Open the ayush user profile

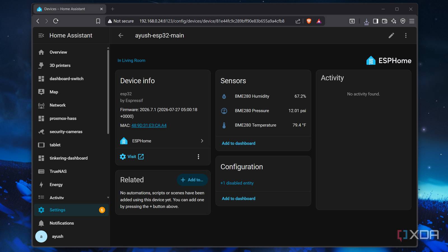point(71,236)
